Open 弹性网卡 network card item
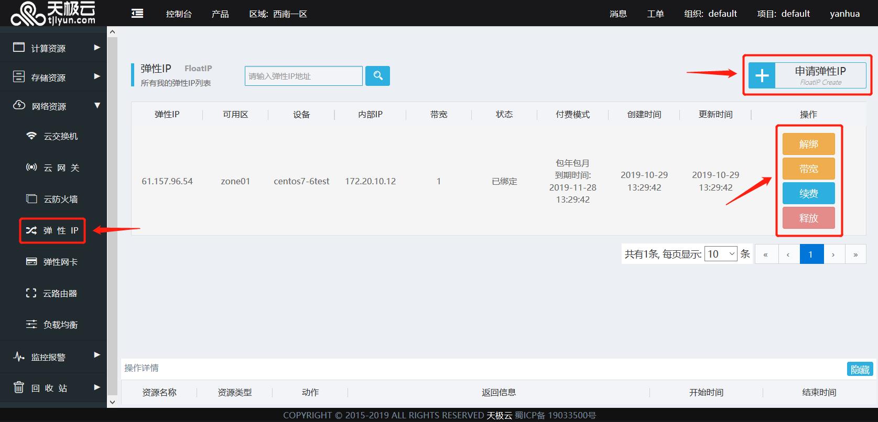878x422 pixels. tap(52, 262)
